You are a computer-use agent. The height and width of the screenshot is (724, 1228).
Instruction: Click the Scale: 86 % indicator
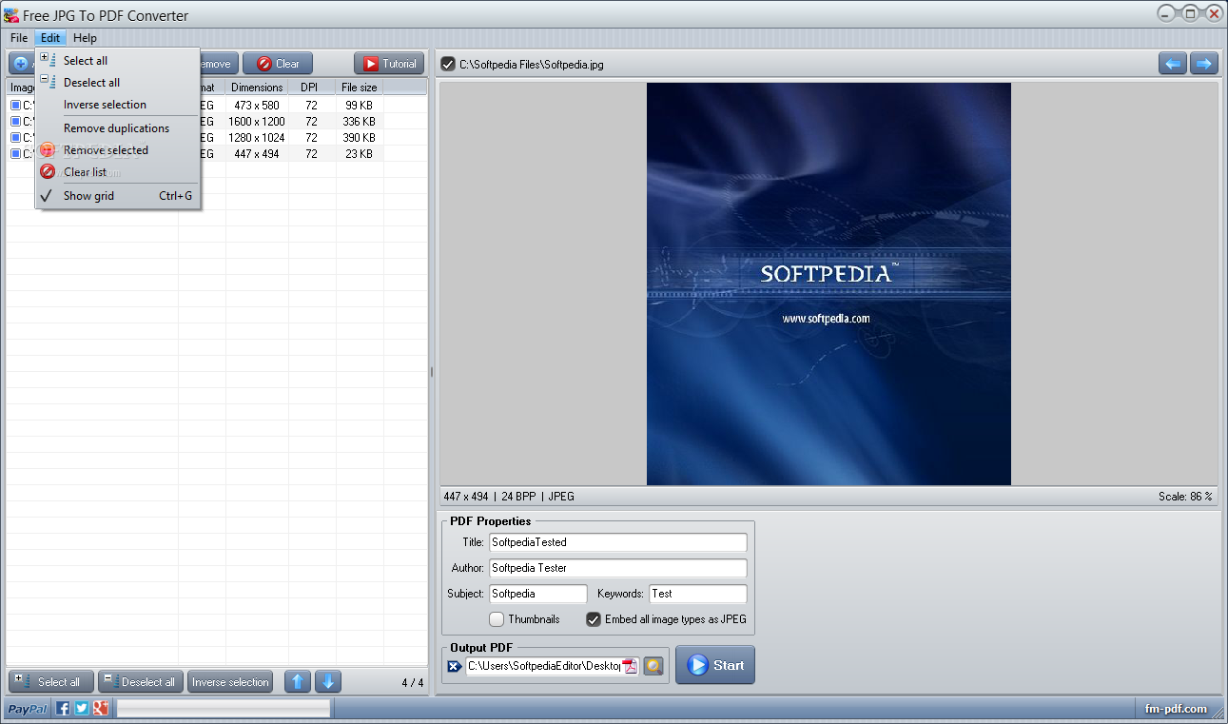pos(1184,497)
